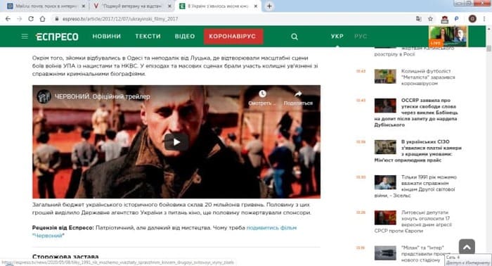Click the red Коронавірус button

pyautogui.click(x=233, y=37)
